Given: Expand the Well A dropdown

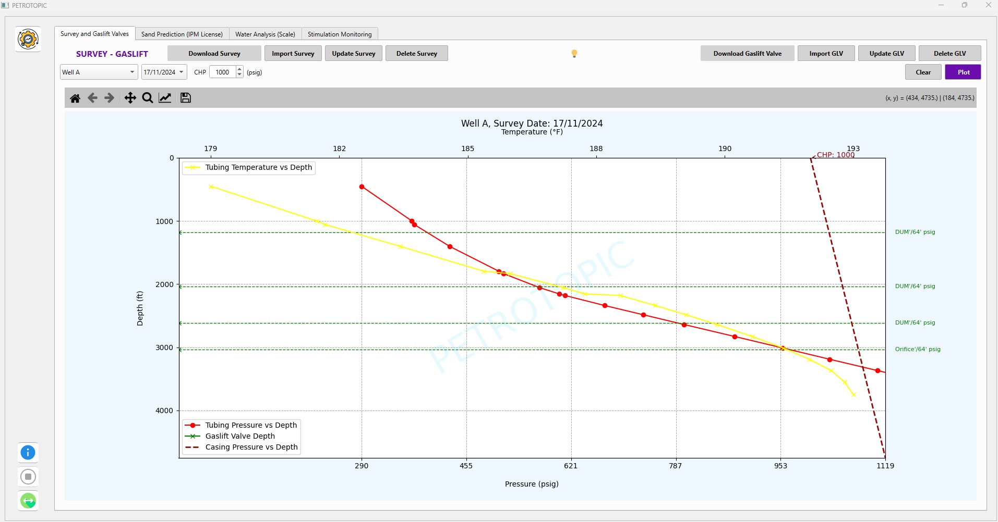Looking at the screenshot, I should coord(132,72).
